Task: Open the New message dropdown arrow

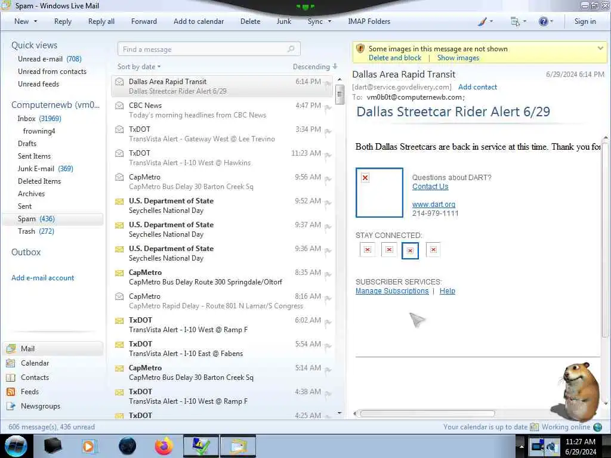Action: coord(35,22)
